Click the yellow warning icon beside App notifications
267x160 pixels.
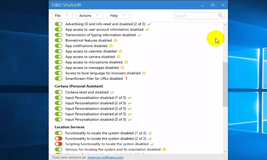pos(111,46)
